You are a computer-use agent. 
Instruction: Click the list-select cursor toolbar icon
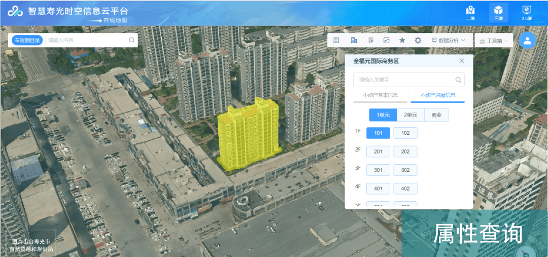(x=370, y=40)
